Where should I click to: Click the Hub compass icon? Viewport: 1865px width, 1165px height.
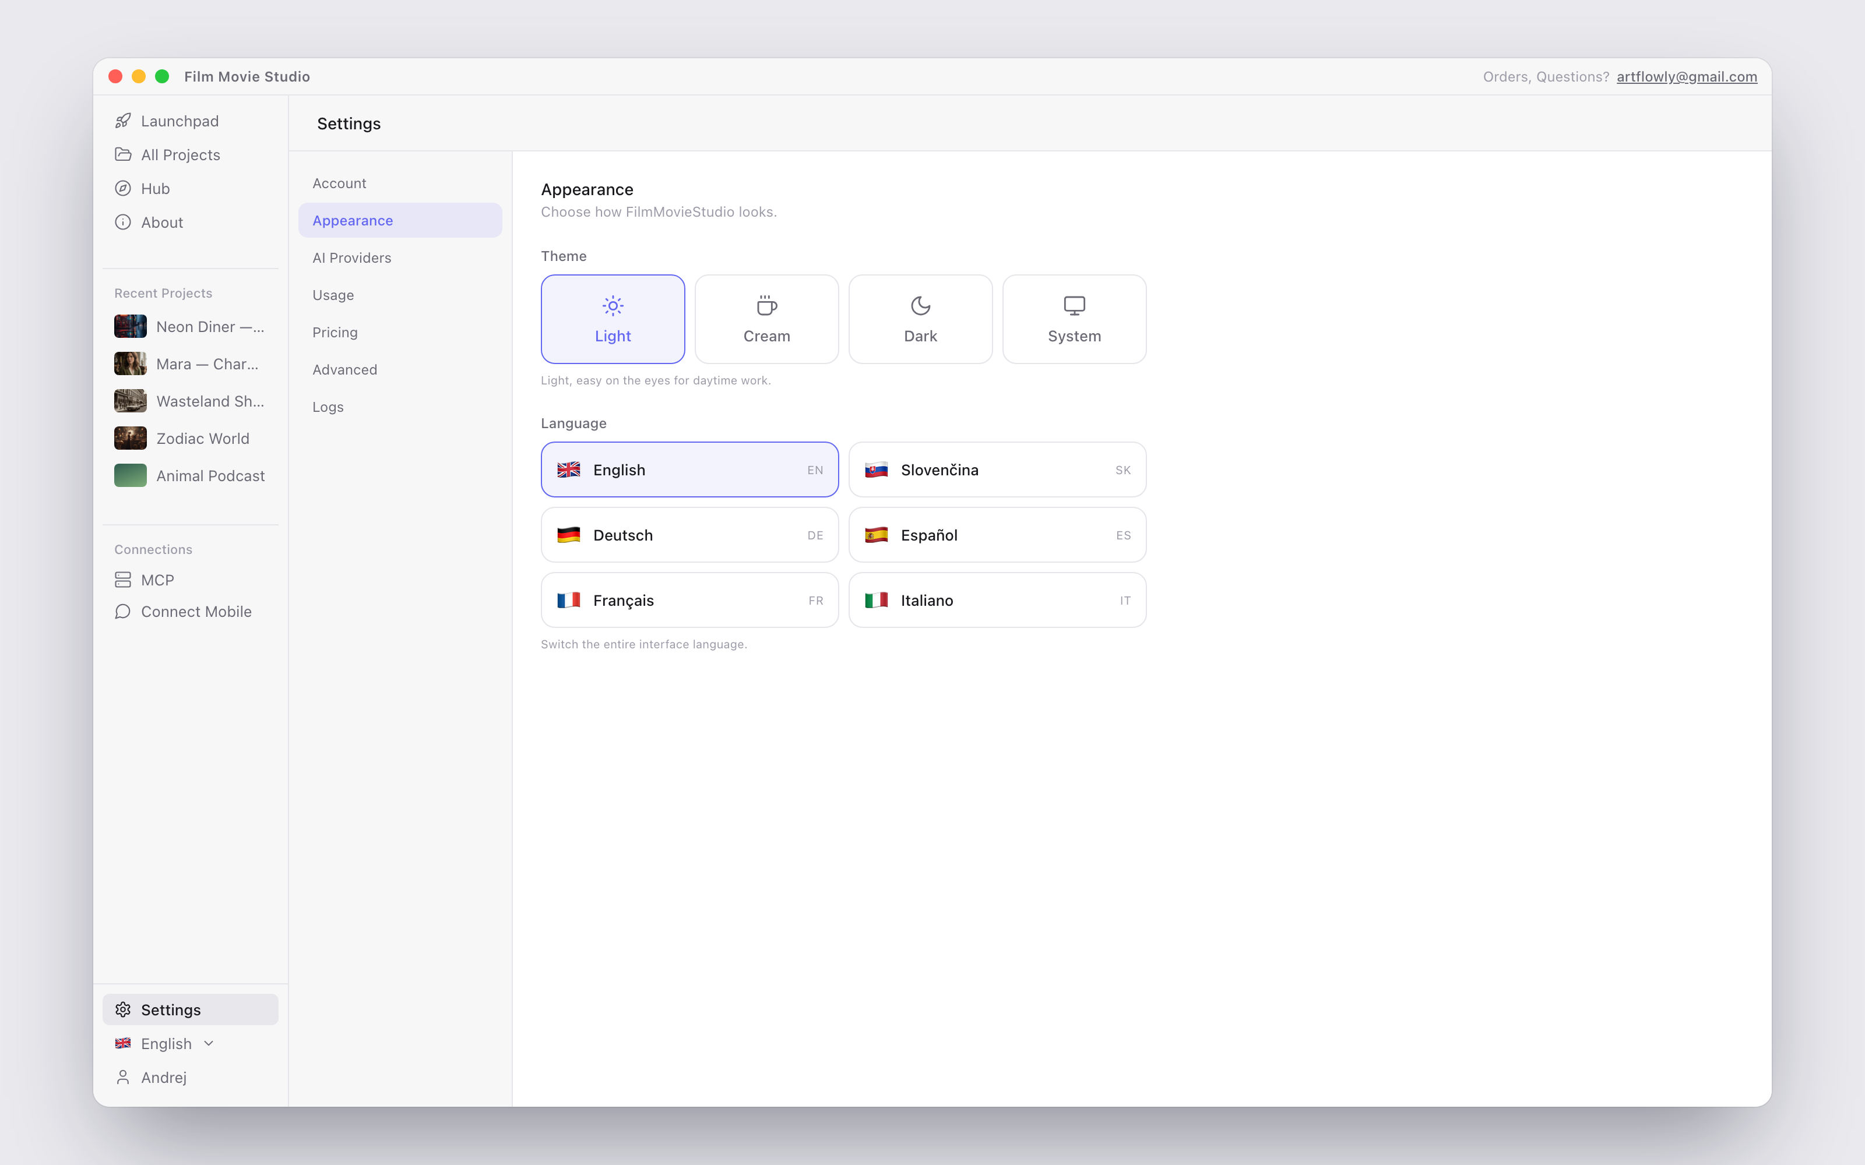[122, 188]
